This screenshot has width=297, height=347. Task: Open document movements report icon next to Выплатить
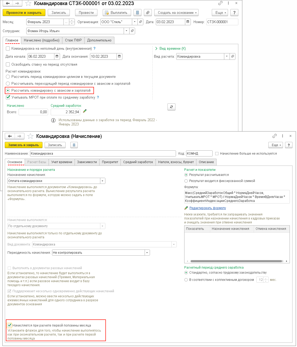(137, 12)
